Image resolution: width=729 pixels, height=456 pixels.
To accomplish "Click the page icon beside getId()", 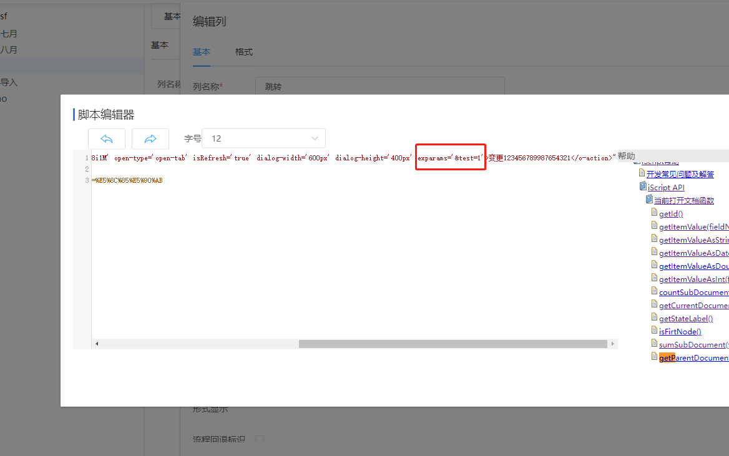I will pos(654,213).
